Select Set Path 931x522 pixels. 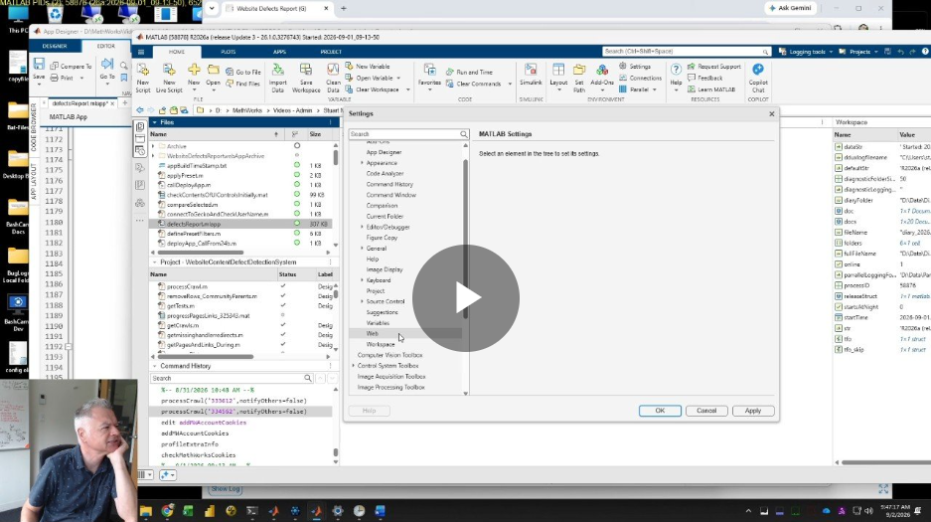579,79
